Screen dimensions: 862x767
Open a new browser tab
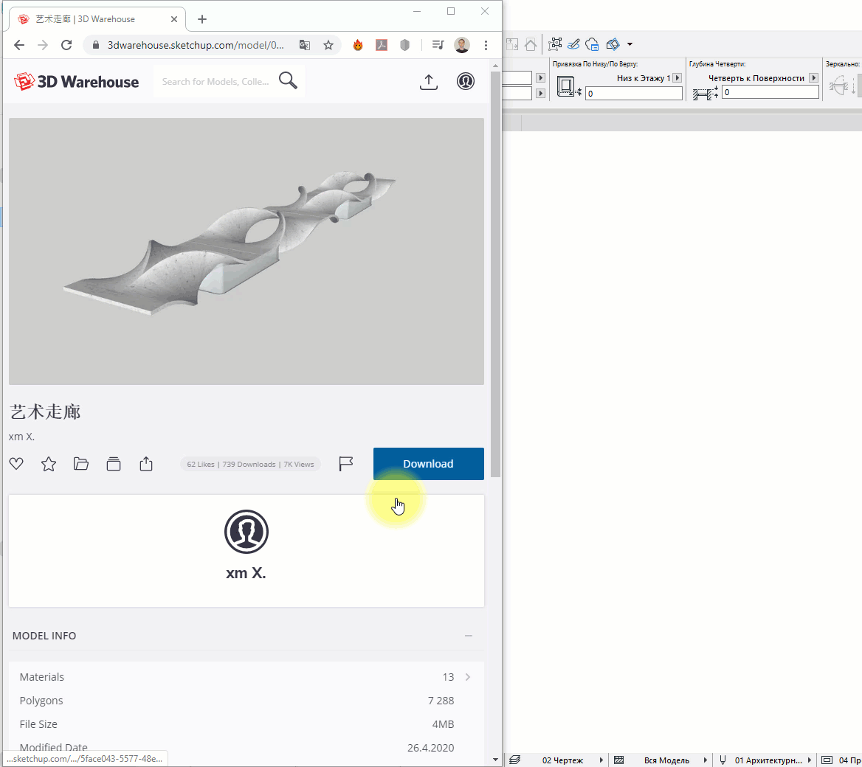pyautogui.click(x=202, y=19)
